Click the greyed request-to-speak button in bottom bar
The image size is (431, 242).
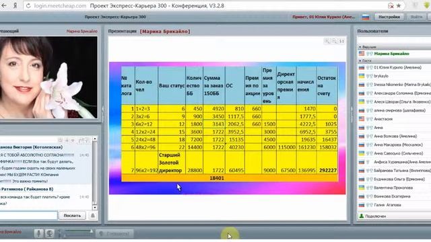[114, 233]
